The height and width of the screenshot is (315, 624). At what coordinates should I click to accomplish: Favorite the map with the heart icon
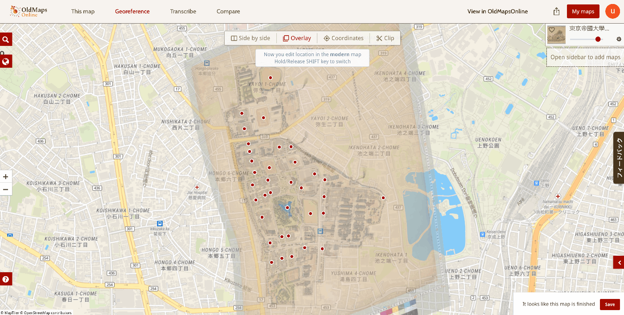click(551, 30)
